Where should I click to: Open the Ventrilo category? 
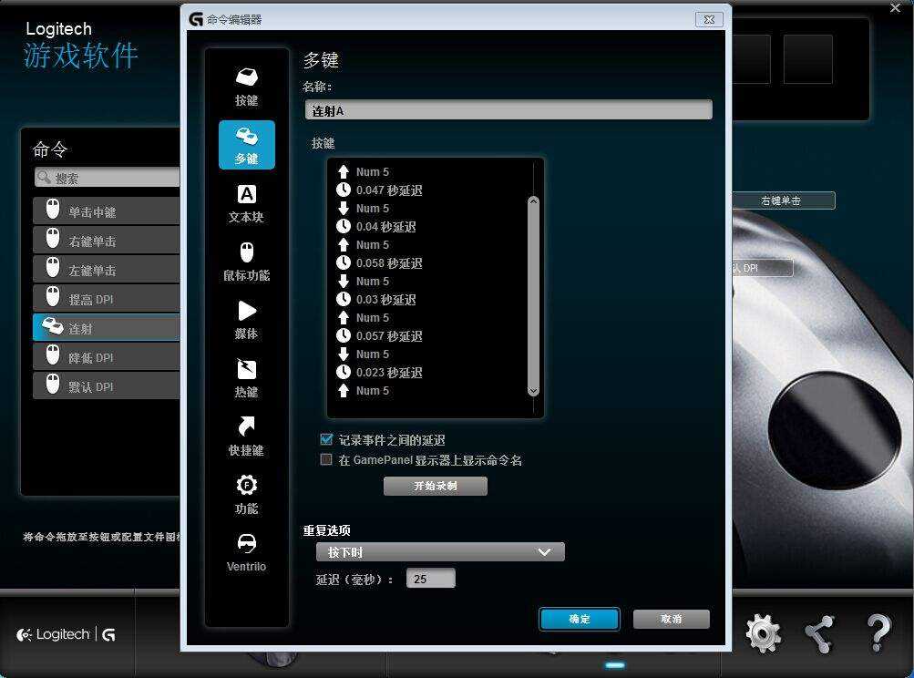click(247, 552)
